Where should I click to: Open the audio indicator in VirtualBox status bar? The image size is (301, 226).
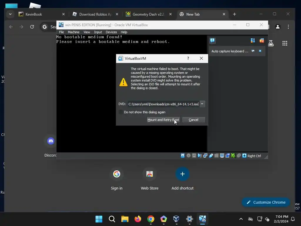point(200,156)
